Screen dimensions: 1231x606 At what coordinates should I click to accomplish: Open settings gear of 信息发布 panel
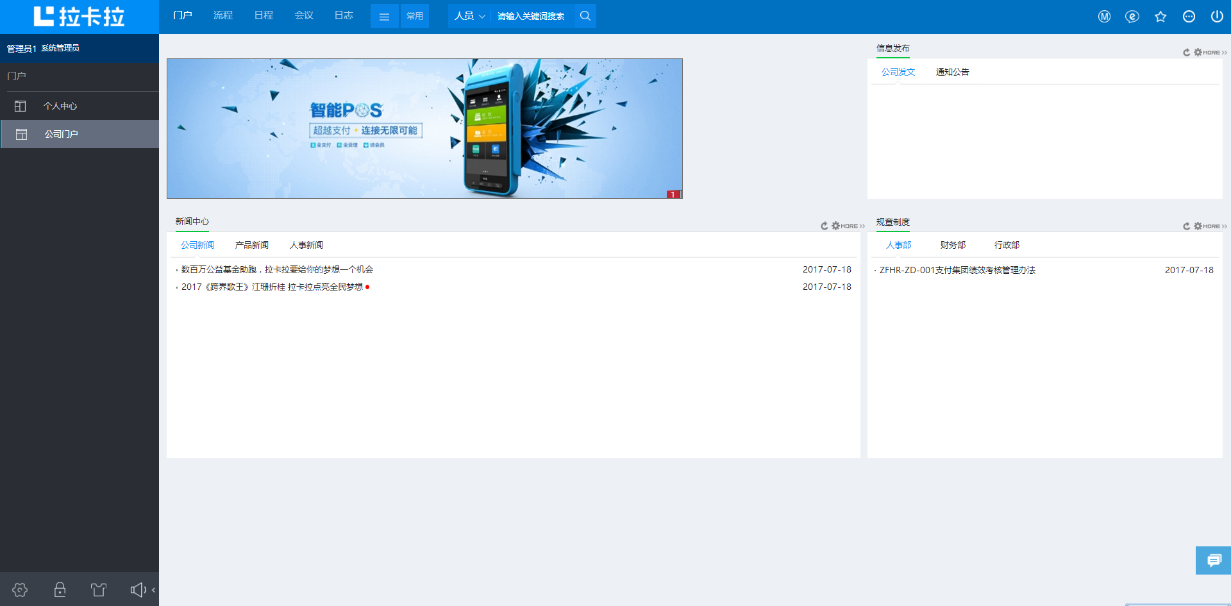click(x=1198, y=53)
